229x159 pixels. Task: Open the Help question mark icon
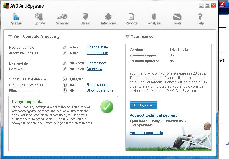point(200,17)
